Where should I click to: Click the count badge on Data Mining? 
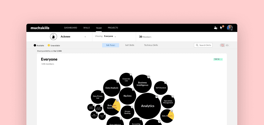click(x=121, y=119)
